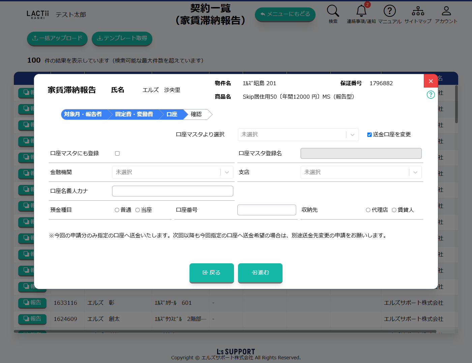Click the green help question mark in dialog
Viewport: 472px width, 363px height.
431,95
